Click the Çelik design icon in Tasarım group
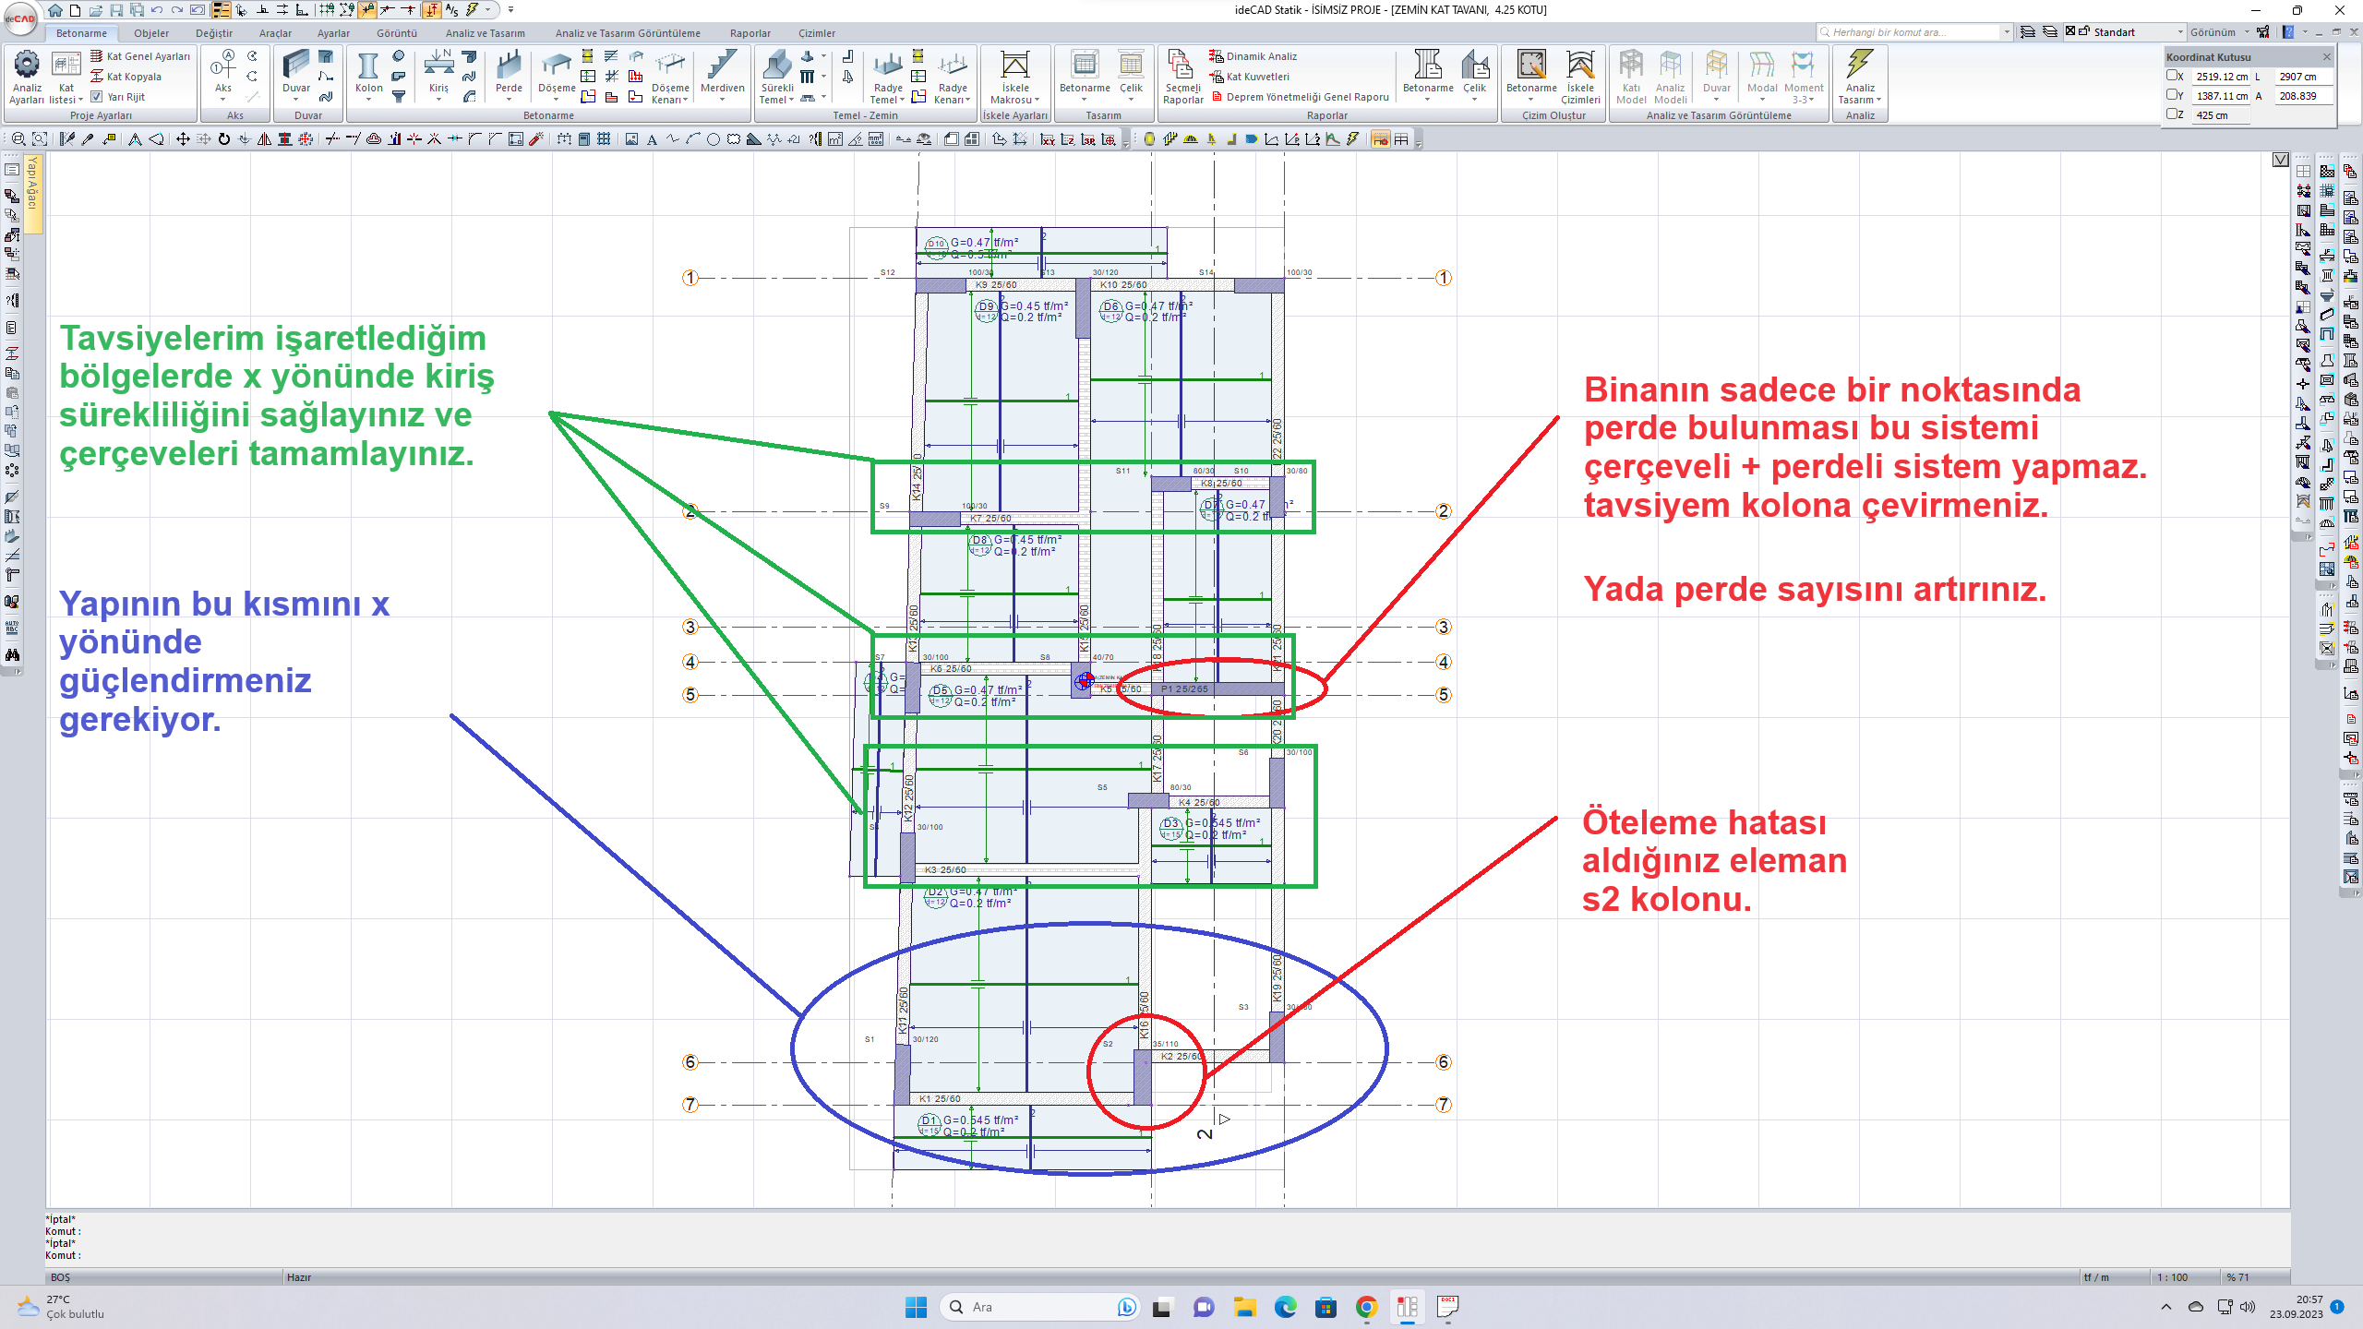Viewport: 2363px width, 1329px height. (x=1131, y=74)
